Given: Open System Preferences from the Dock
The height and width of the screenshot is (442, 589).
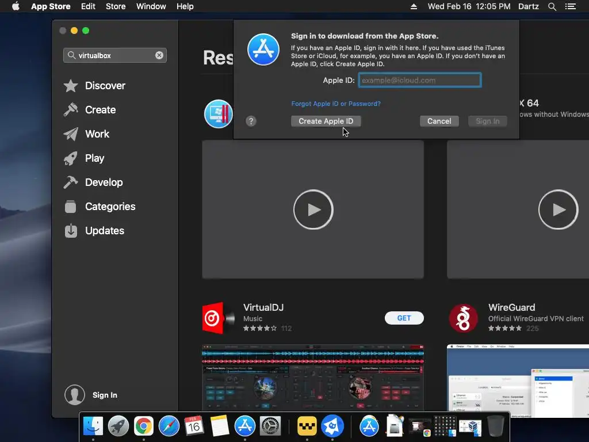Looking at the screenshot, I should [x=270, y=426].
